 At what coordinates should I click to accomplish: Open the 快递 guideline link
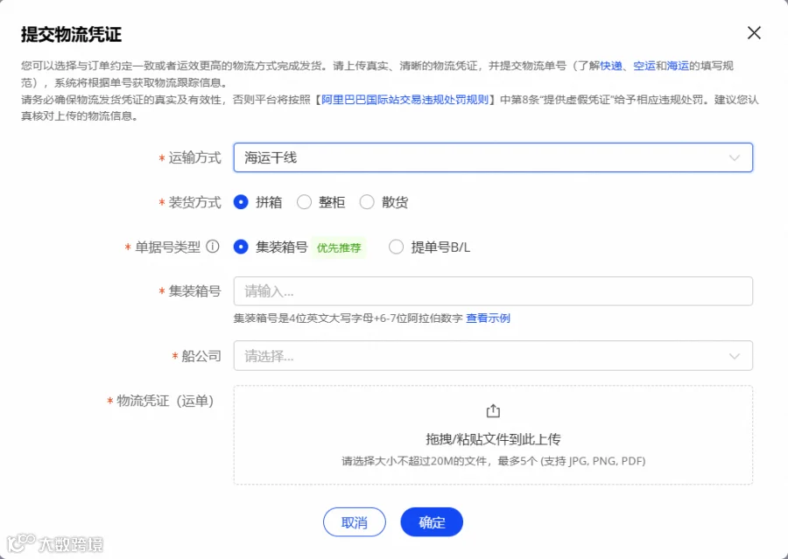(611, 66)
